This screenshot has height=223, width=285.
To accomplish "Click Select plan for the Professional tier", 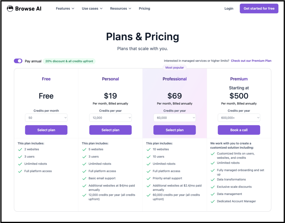I will tap(175, 130).
